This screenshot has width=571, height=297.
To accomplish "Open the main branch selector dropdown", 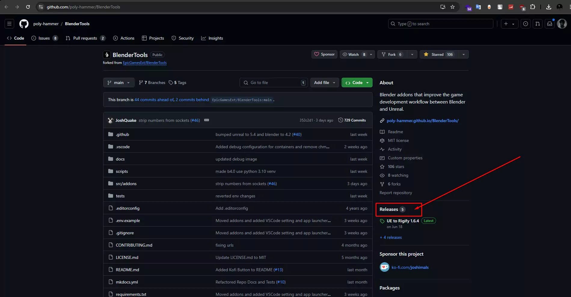I will (119, 82).
